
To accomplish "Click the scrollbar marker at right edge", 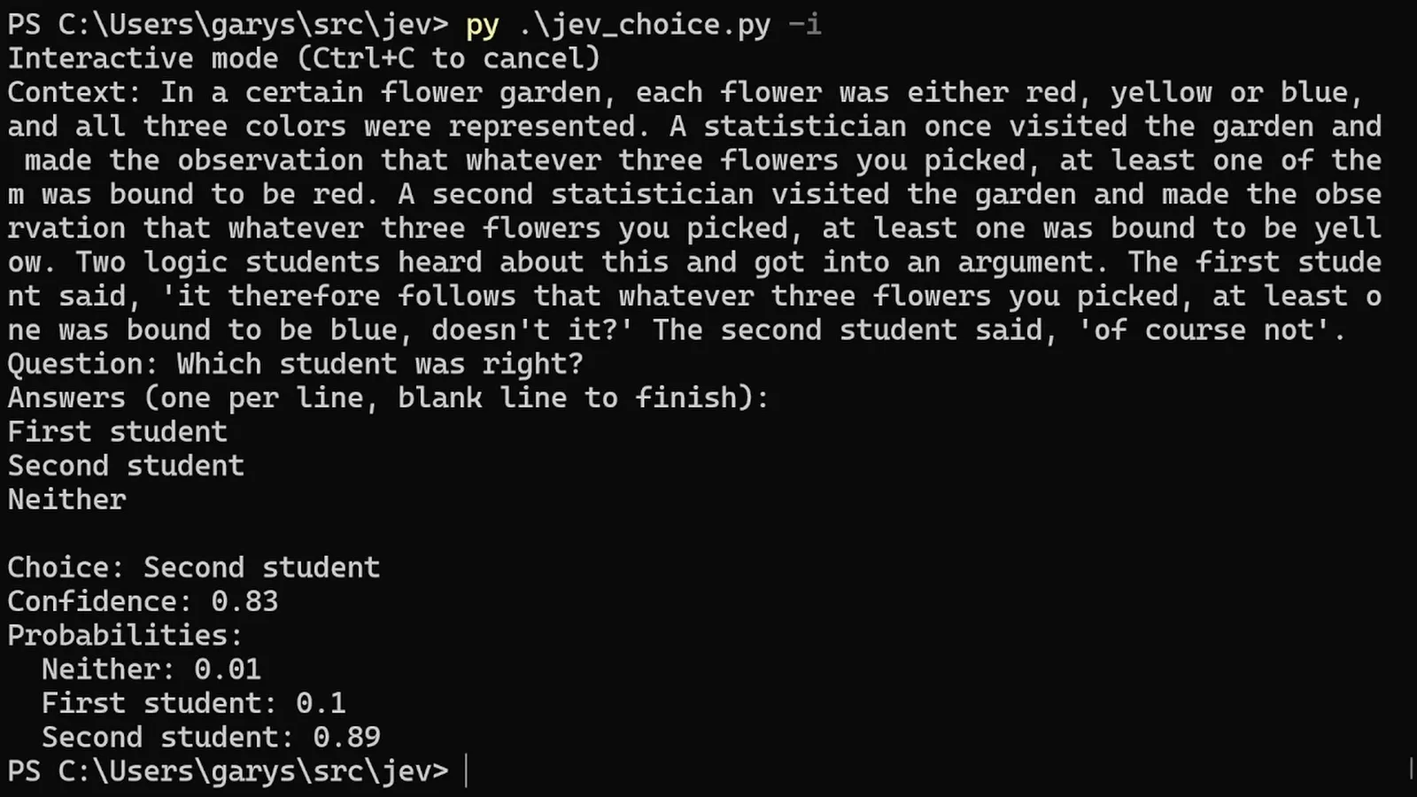I will coord(1411,769).
